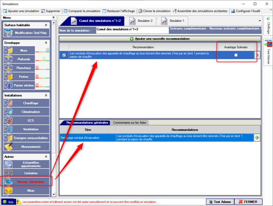Image resolution: width=273 pixels, height=206 pixels.
Task: Tick the Avantage Scénario checkbox
Action: click(x=236, y=55)
